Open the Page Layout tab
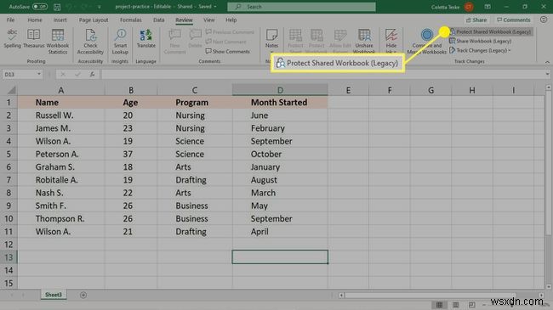This screenshot has width=553, height=310. 94,20
